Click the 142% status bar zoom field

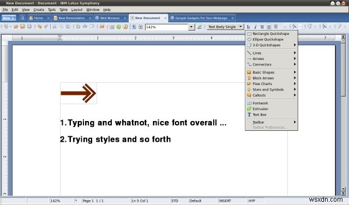61,201
